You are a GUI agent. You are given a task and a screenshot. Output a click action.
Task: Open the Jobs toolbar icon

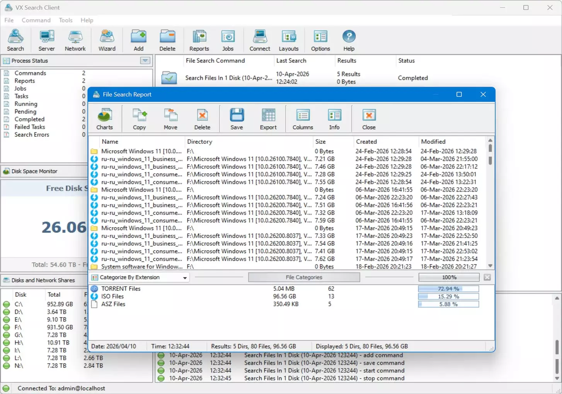228,40
